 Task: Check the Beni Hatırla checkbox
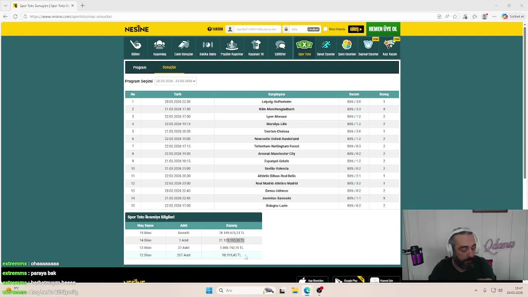[325, 29]
